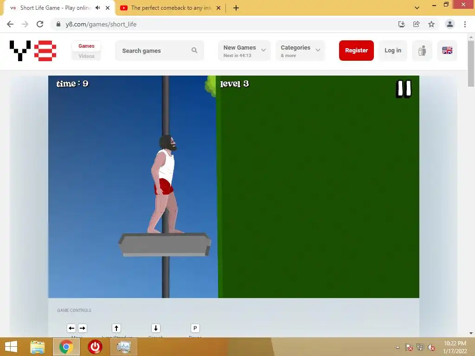Open the Windows Start button
The height and width of the screenshot is (356, 475).
[x=11, y=347]
